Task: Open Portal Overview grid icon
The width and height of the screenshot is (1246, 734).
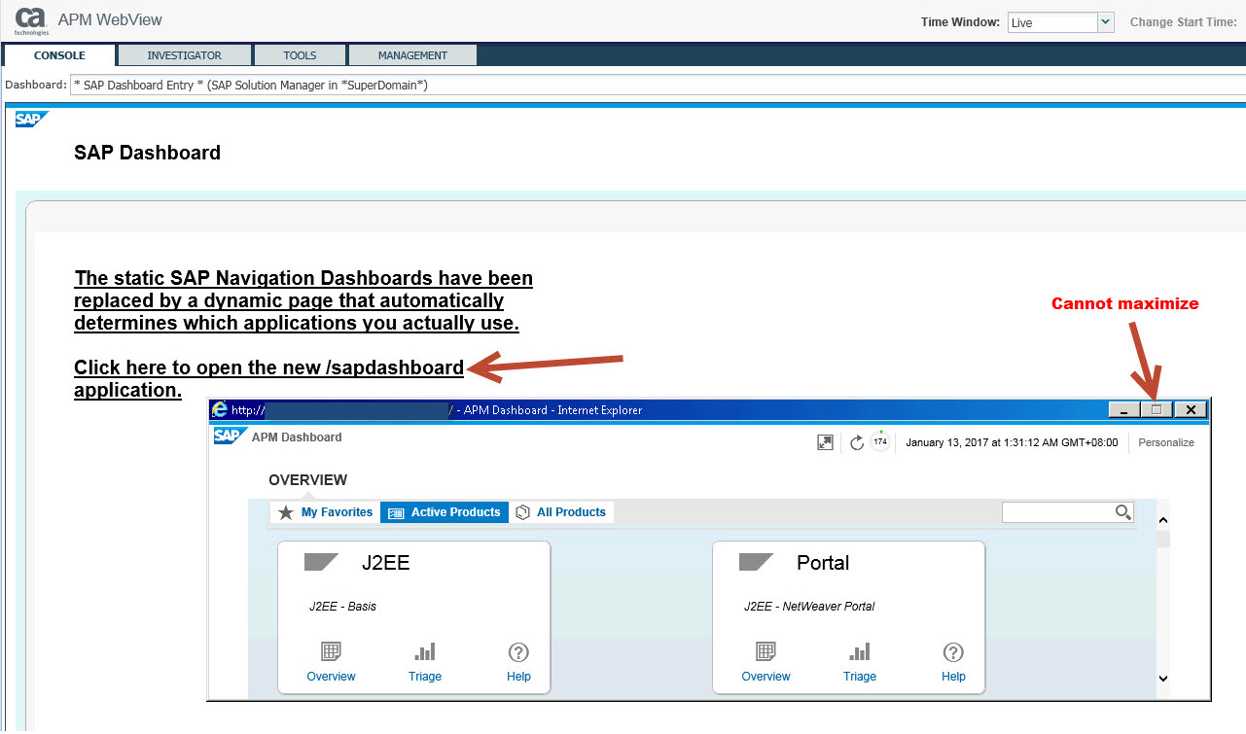Action: click(765, 651)
